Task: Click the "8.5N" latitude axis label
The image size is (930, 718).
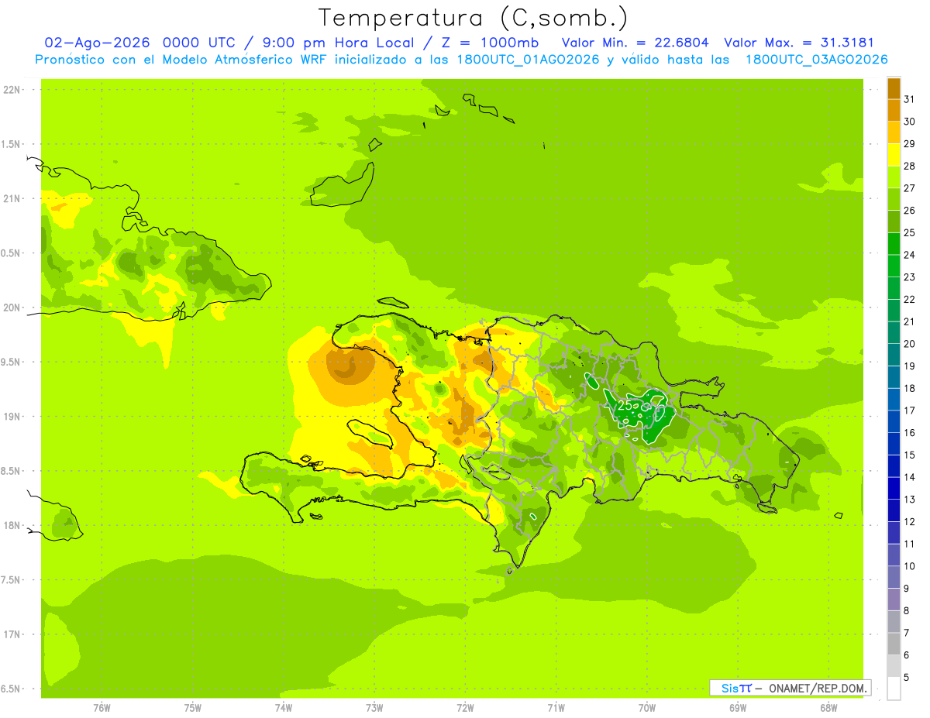Action: coord(12,471)
